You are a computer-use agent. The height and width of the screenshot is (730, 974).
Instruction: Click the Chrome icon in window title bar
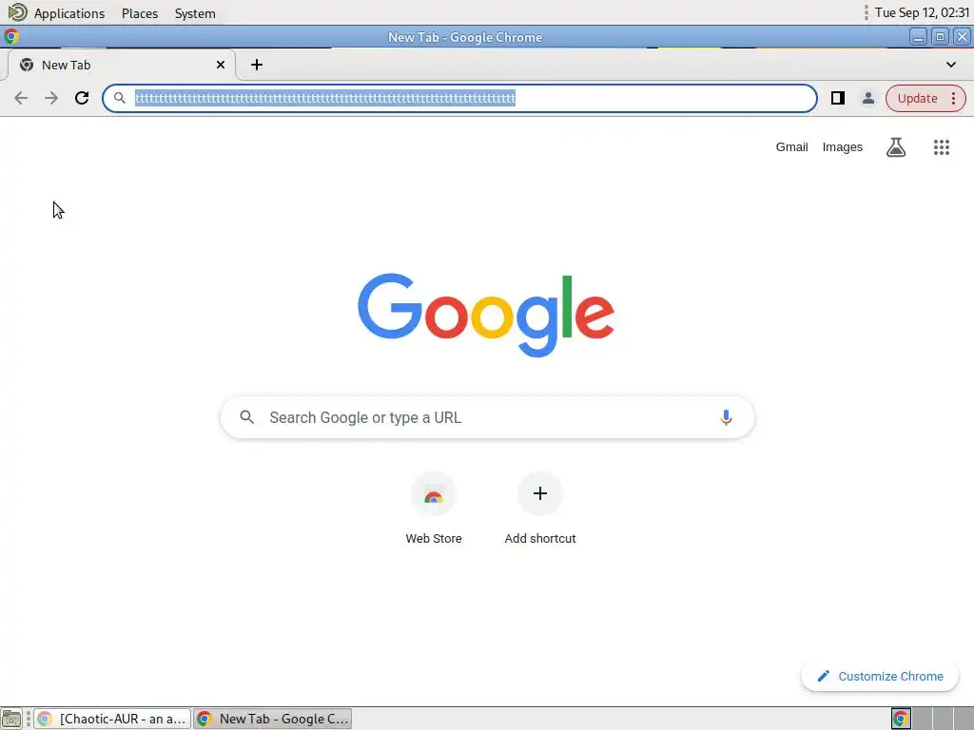coord(11,37)
